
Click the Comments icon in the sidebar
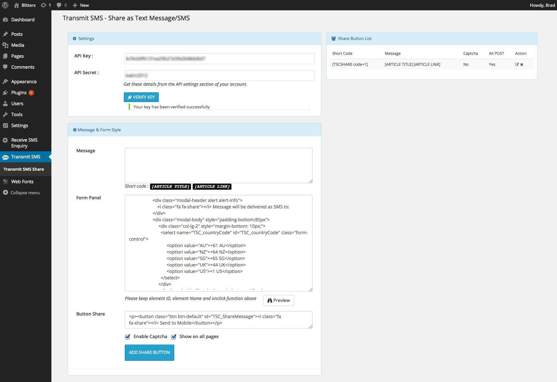pyautogui.click(x=5, y=67)
